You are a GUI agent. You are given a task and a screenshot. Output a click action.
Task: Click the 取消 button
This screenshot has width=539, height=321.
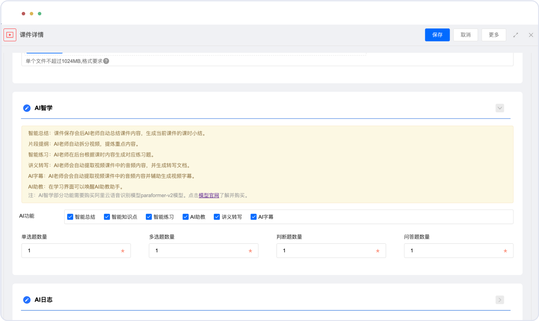(465, 35)
